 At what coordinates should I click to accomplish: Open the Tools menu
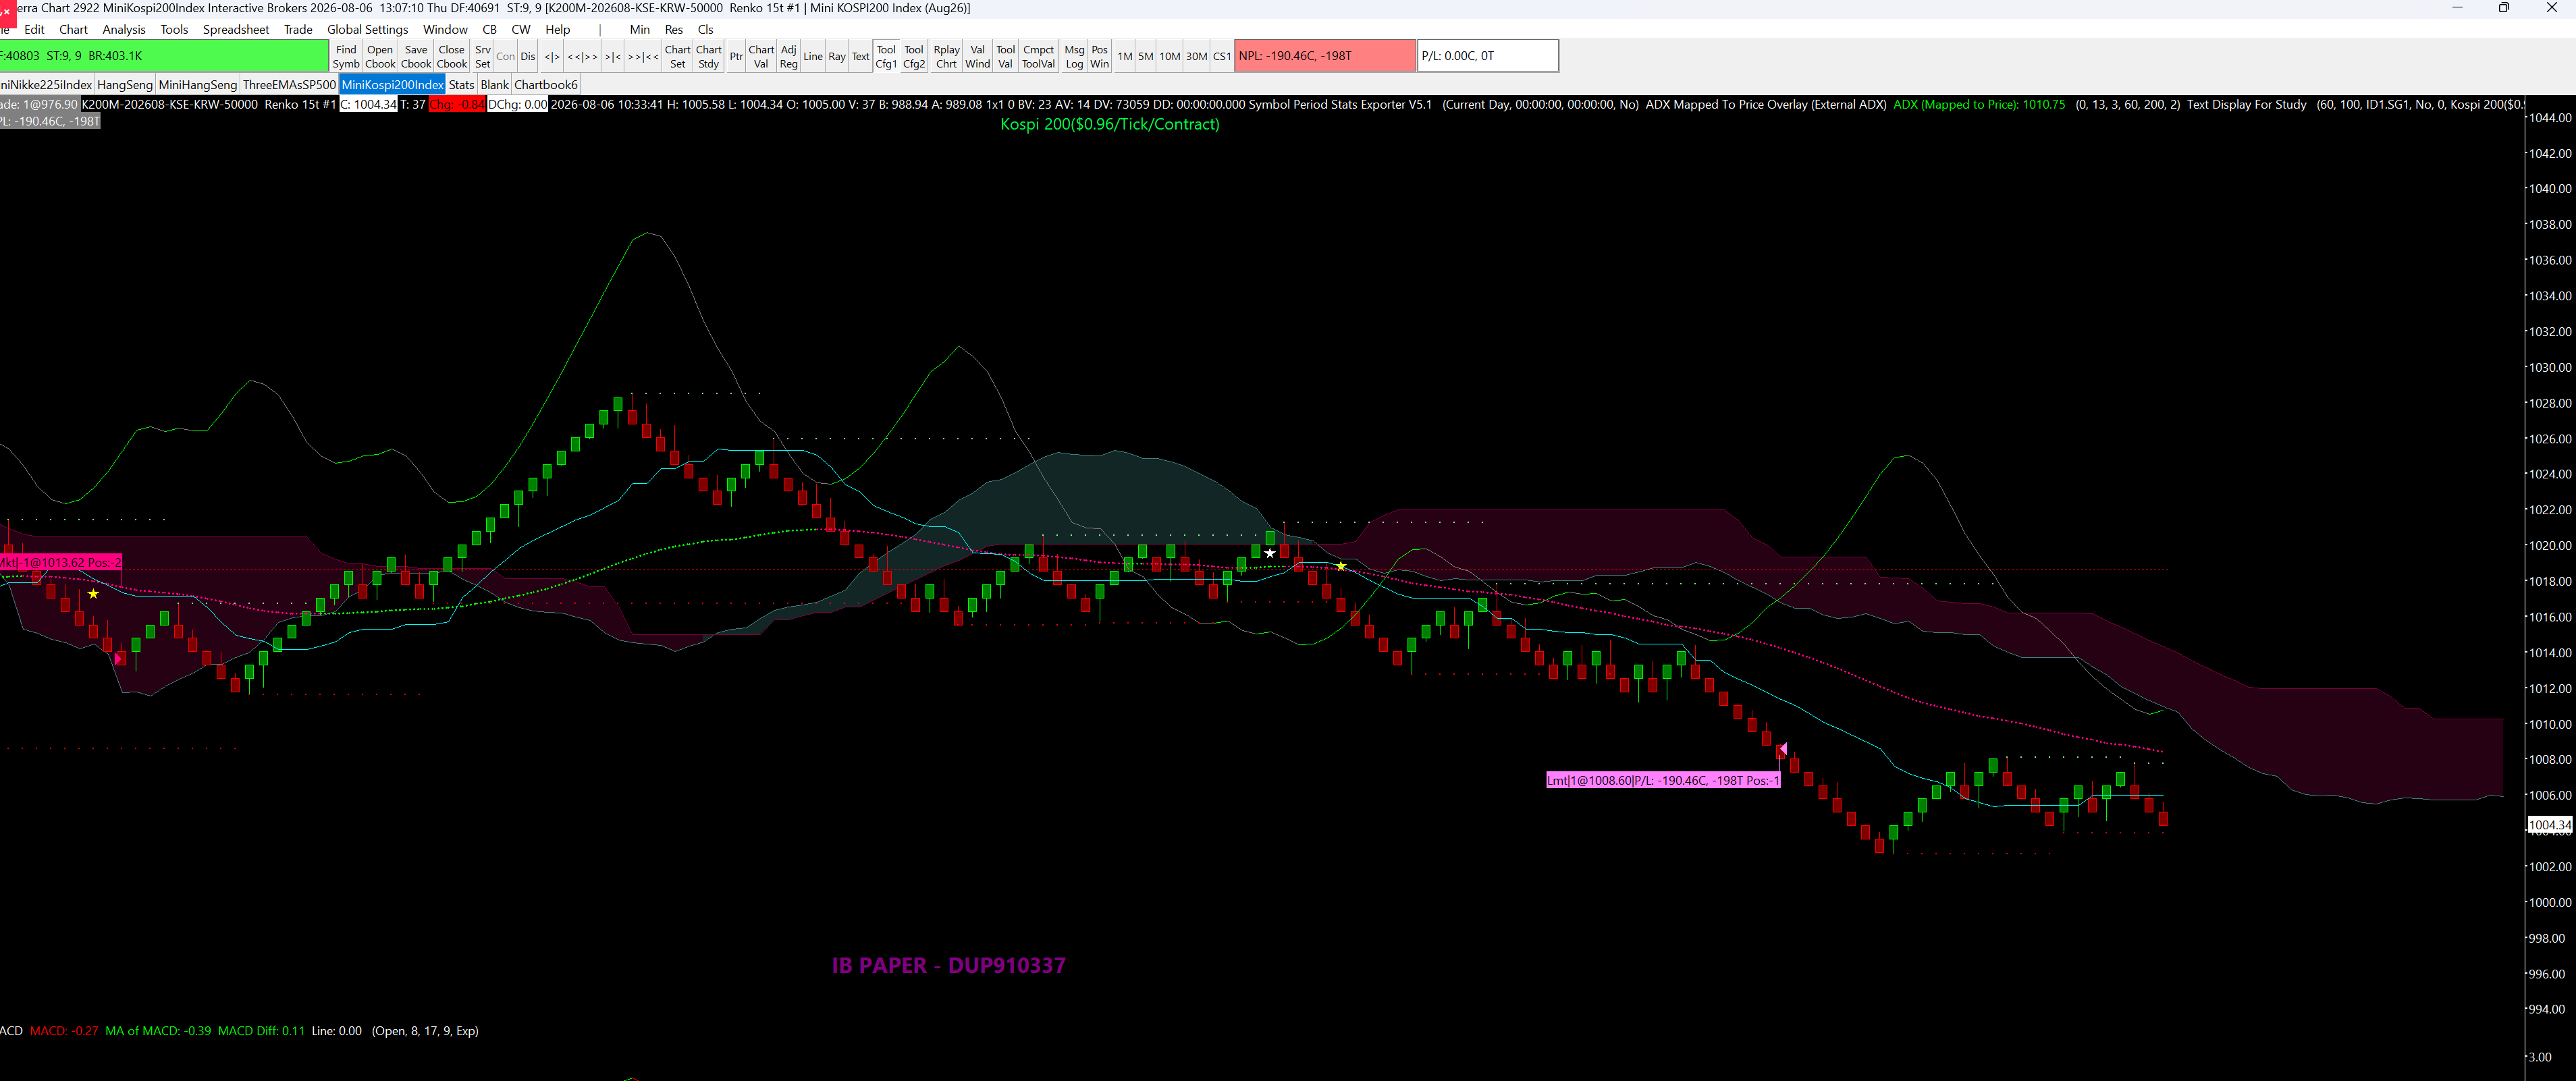coord(174,29)
